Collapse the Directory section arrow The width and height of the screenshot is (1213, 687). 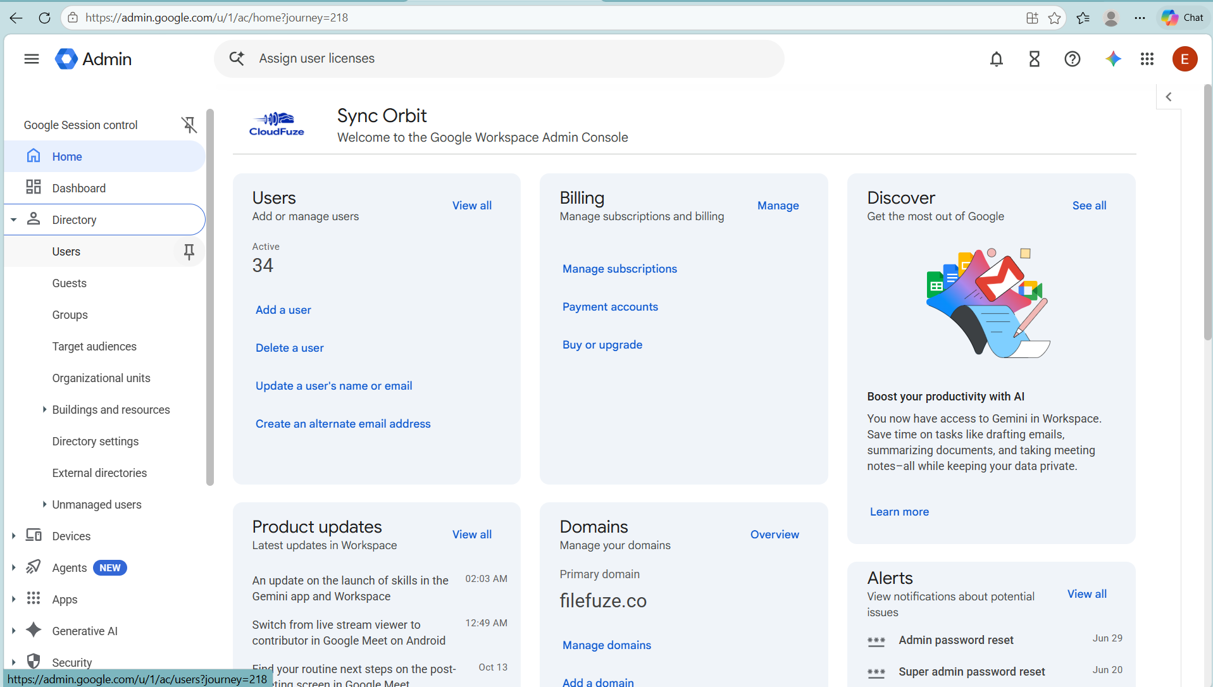[x=13, y=220]
